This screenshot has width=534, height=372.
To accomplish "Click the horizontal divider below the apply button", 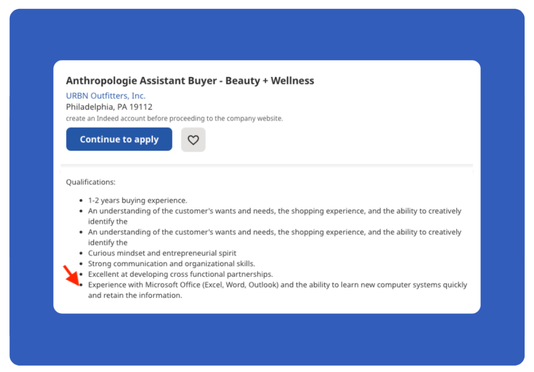I will [x=267, y=165].
